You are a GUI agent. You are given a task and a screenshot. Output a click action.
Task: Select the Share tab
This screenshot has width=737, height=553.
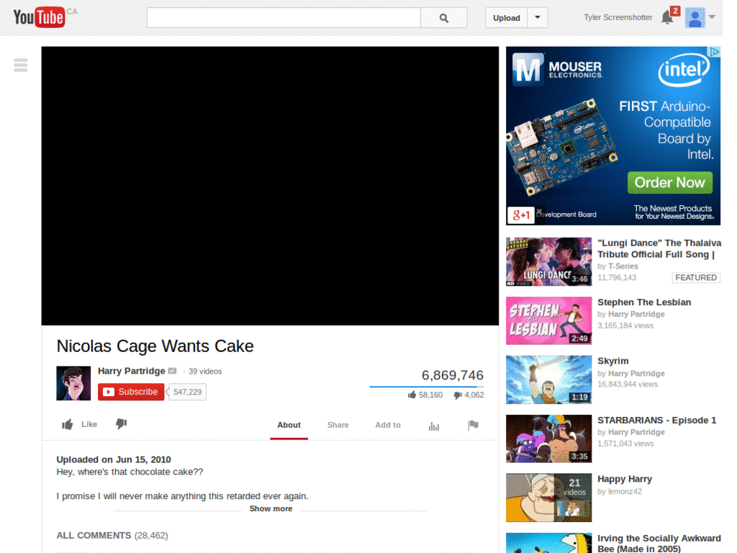[338, 425]
